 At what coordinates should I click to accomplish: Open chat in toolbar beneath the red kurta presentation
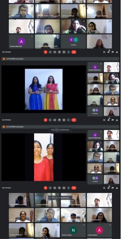click(113, 188)
